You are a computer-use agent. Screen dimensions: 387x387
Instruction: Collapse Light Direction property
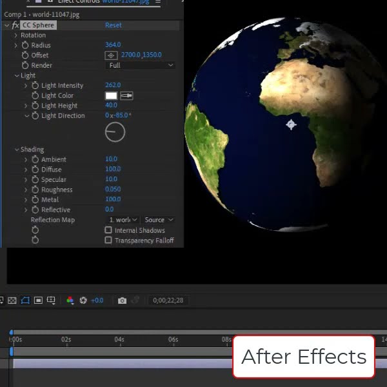pos(26,116)
